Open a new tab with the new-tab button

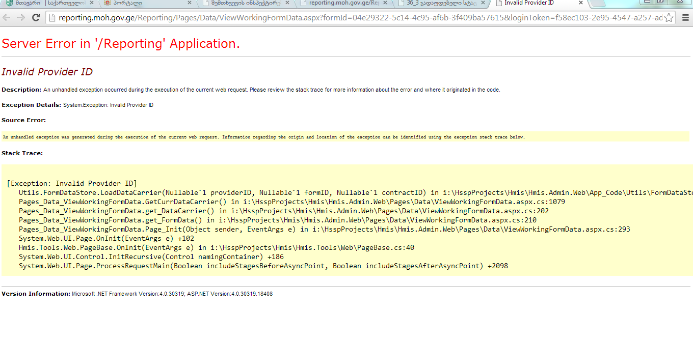point(596,3)
